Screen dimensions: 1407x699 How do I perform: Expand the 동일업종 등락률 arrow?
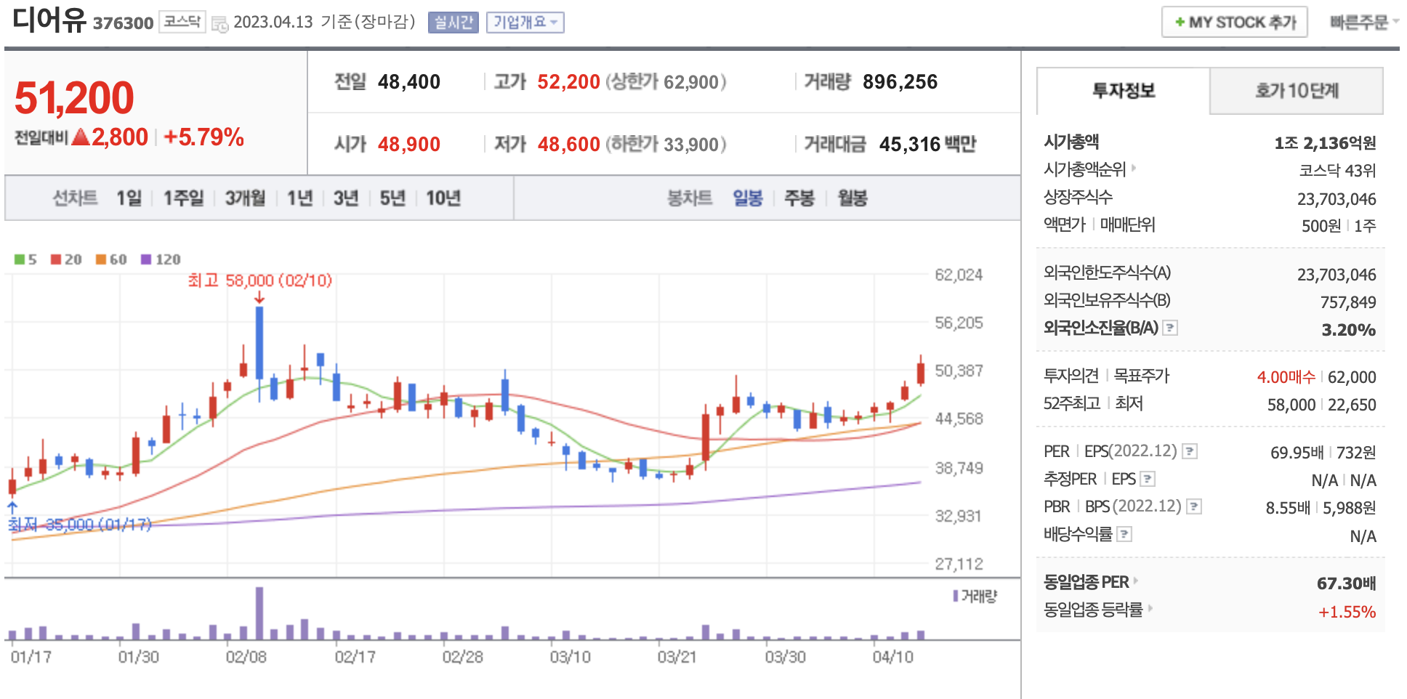(1150, 609)
